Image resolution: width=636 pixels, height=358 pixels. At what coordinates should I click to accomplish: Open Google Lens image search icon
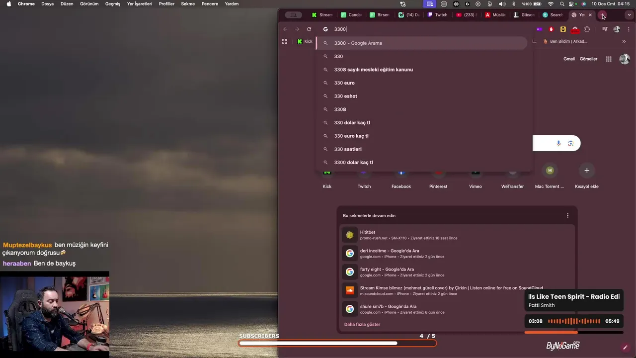point(570,143)
